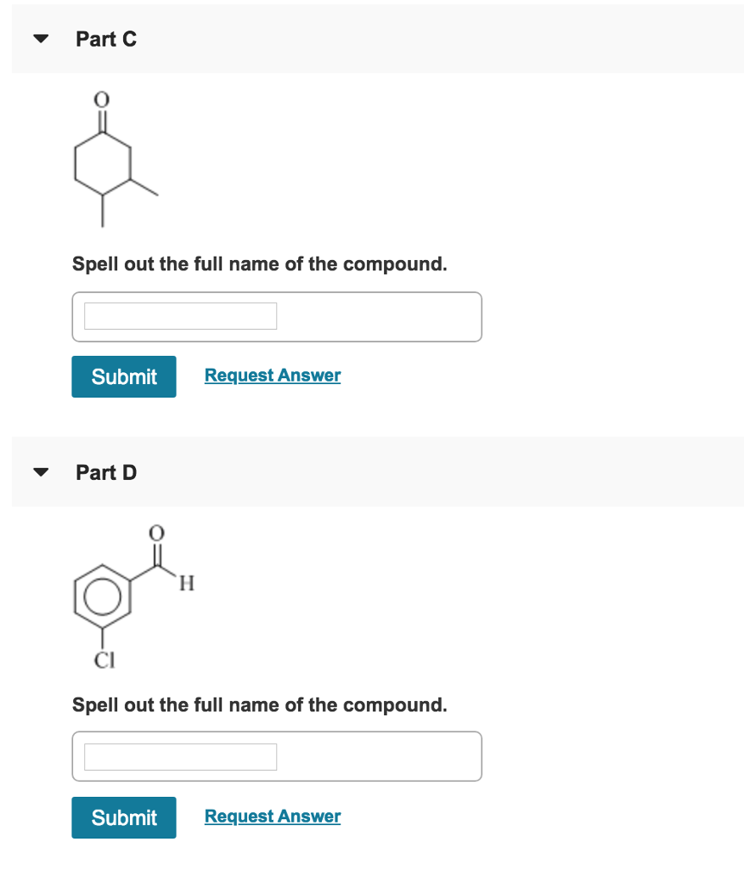Click the Part D heading label
This screenshot has width=744, height=870.
(x=105, y=472)
